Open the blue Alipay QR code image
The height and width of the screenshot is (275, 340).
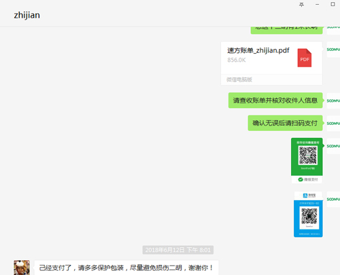coord(308,215)
